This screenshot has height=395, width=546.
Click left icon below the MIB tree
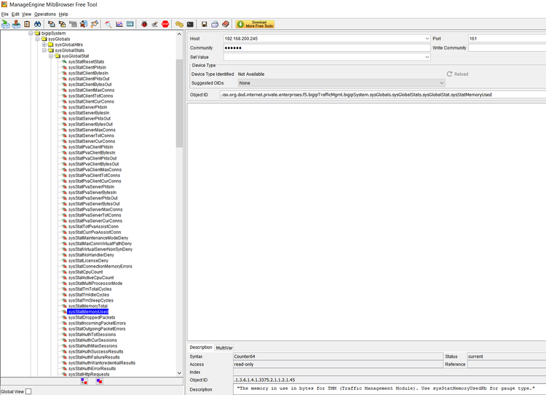pos(84,381)
